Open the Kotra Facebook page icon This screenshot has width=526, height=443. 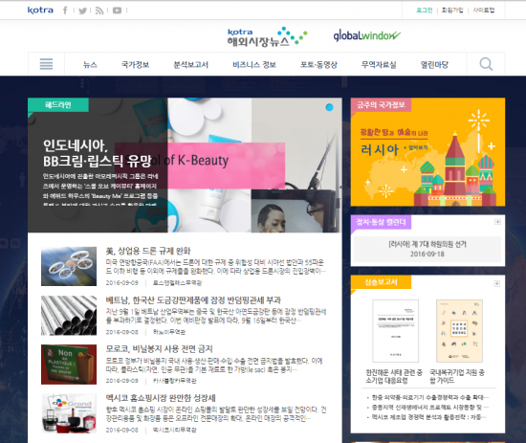click(65, 11)
